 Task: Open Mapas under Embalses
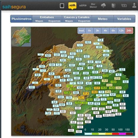(x=39, y=21)
